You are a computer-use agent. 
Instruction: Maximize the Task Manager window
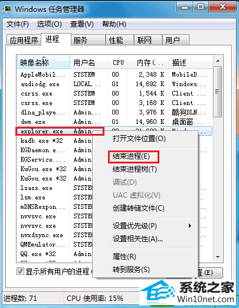coord(201,7)
